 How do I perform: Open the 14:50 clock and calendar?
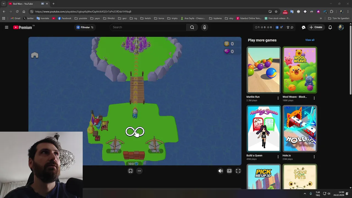(x=339, y=194)
